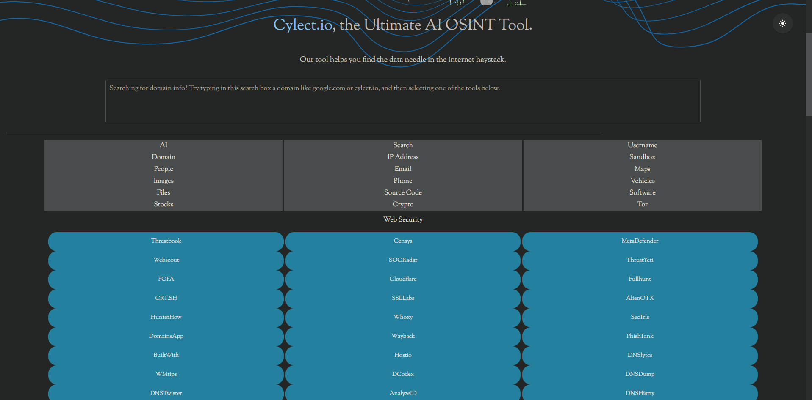Click the domain search text box

(403, 101)
